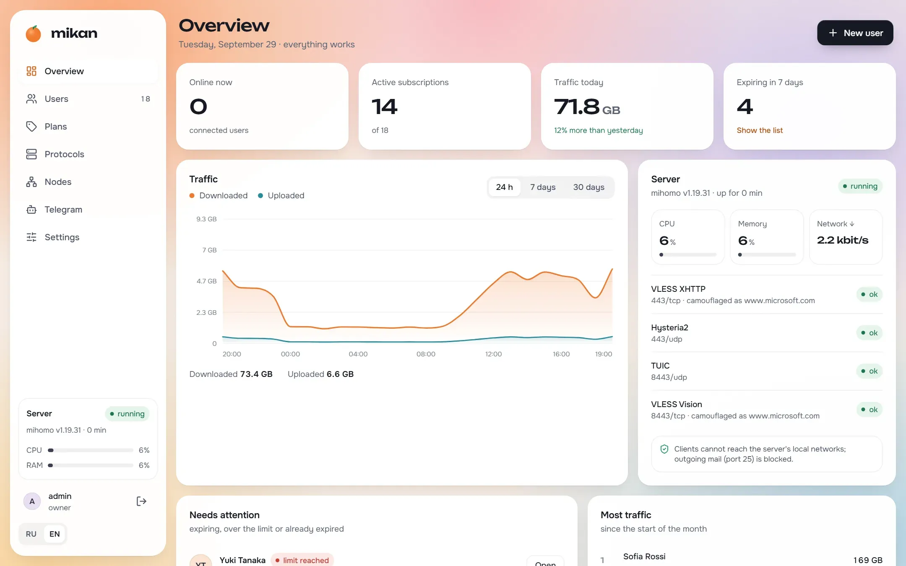Image resolution: width=906 pixels, height=566 pixels.
Task: Open the Plans menu item
Action: (88, 126)
